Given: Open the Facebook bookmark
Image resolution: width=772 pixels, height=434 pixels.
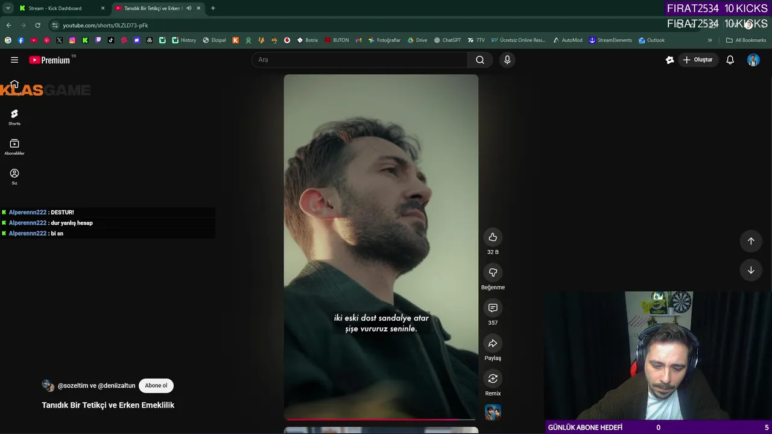Looking at the screenshot, I should pos(21,40).
